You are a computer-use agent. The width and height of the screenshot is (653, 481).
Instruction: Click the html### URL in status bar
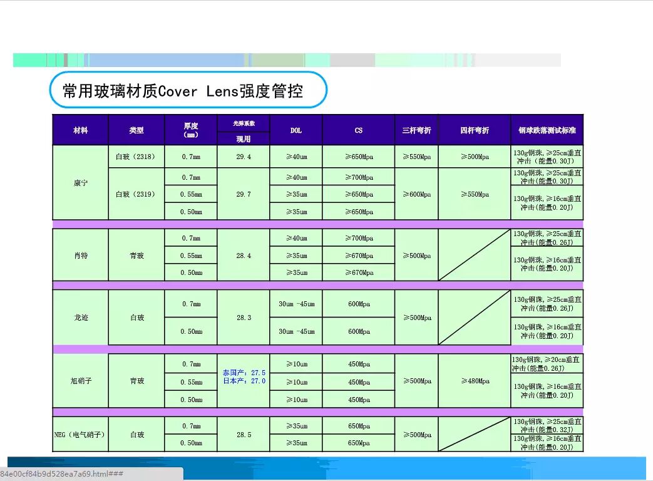click(61, 473)
